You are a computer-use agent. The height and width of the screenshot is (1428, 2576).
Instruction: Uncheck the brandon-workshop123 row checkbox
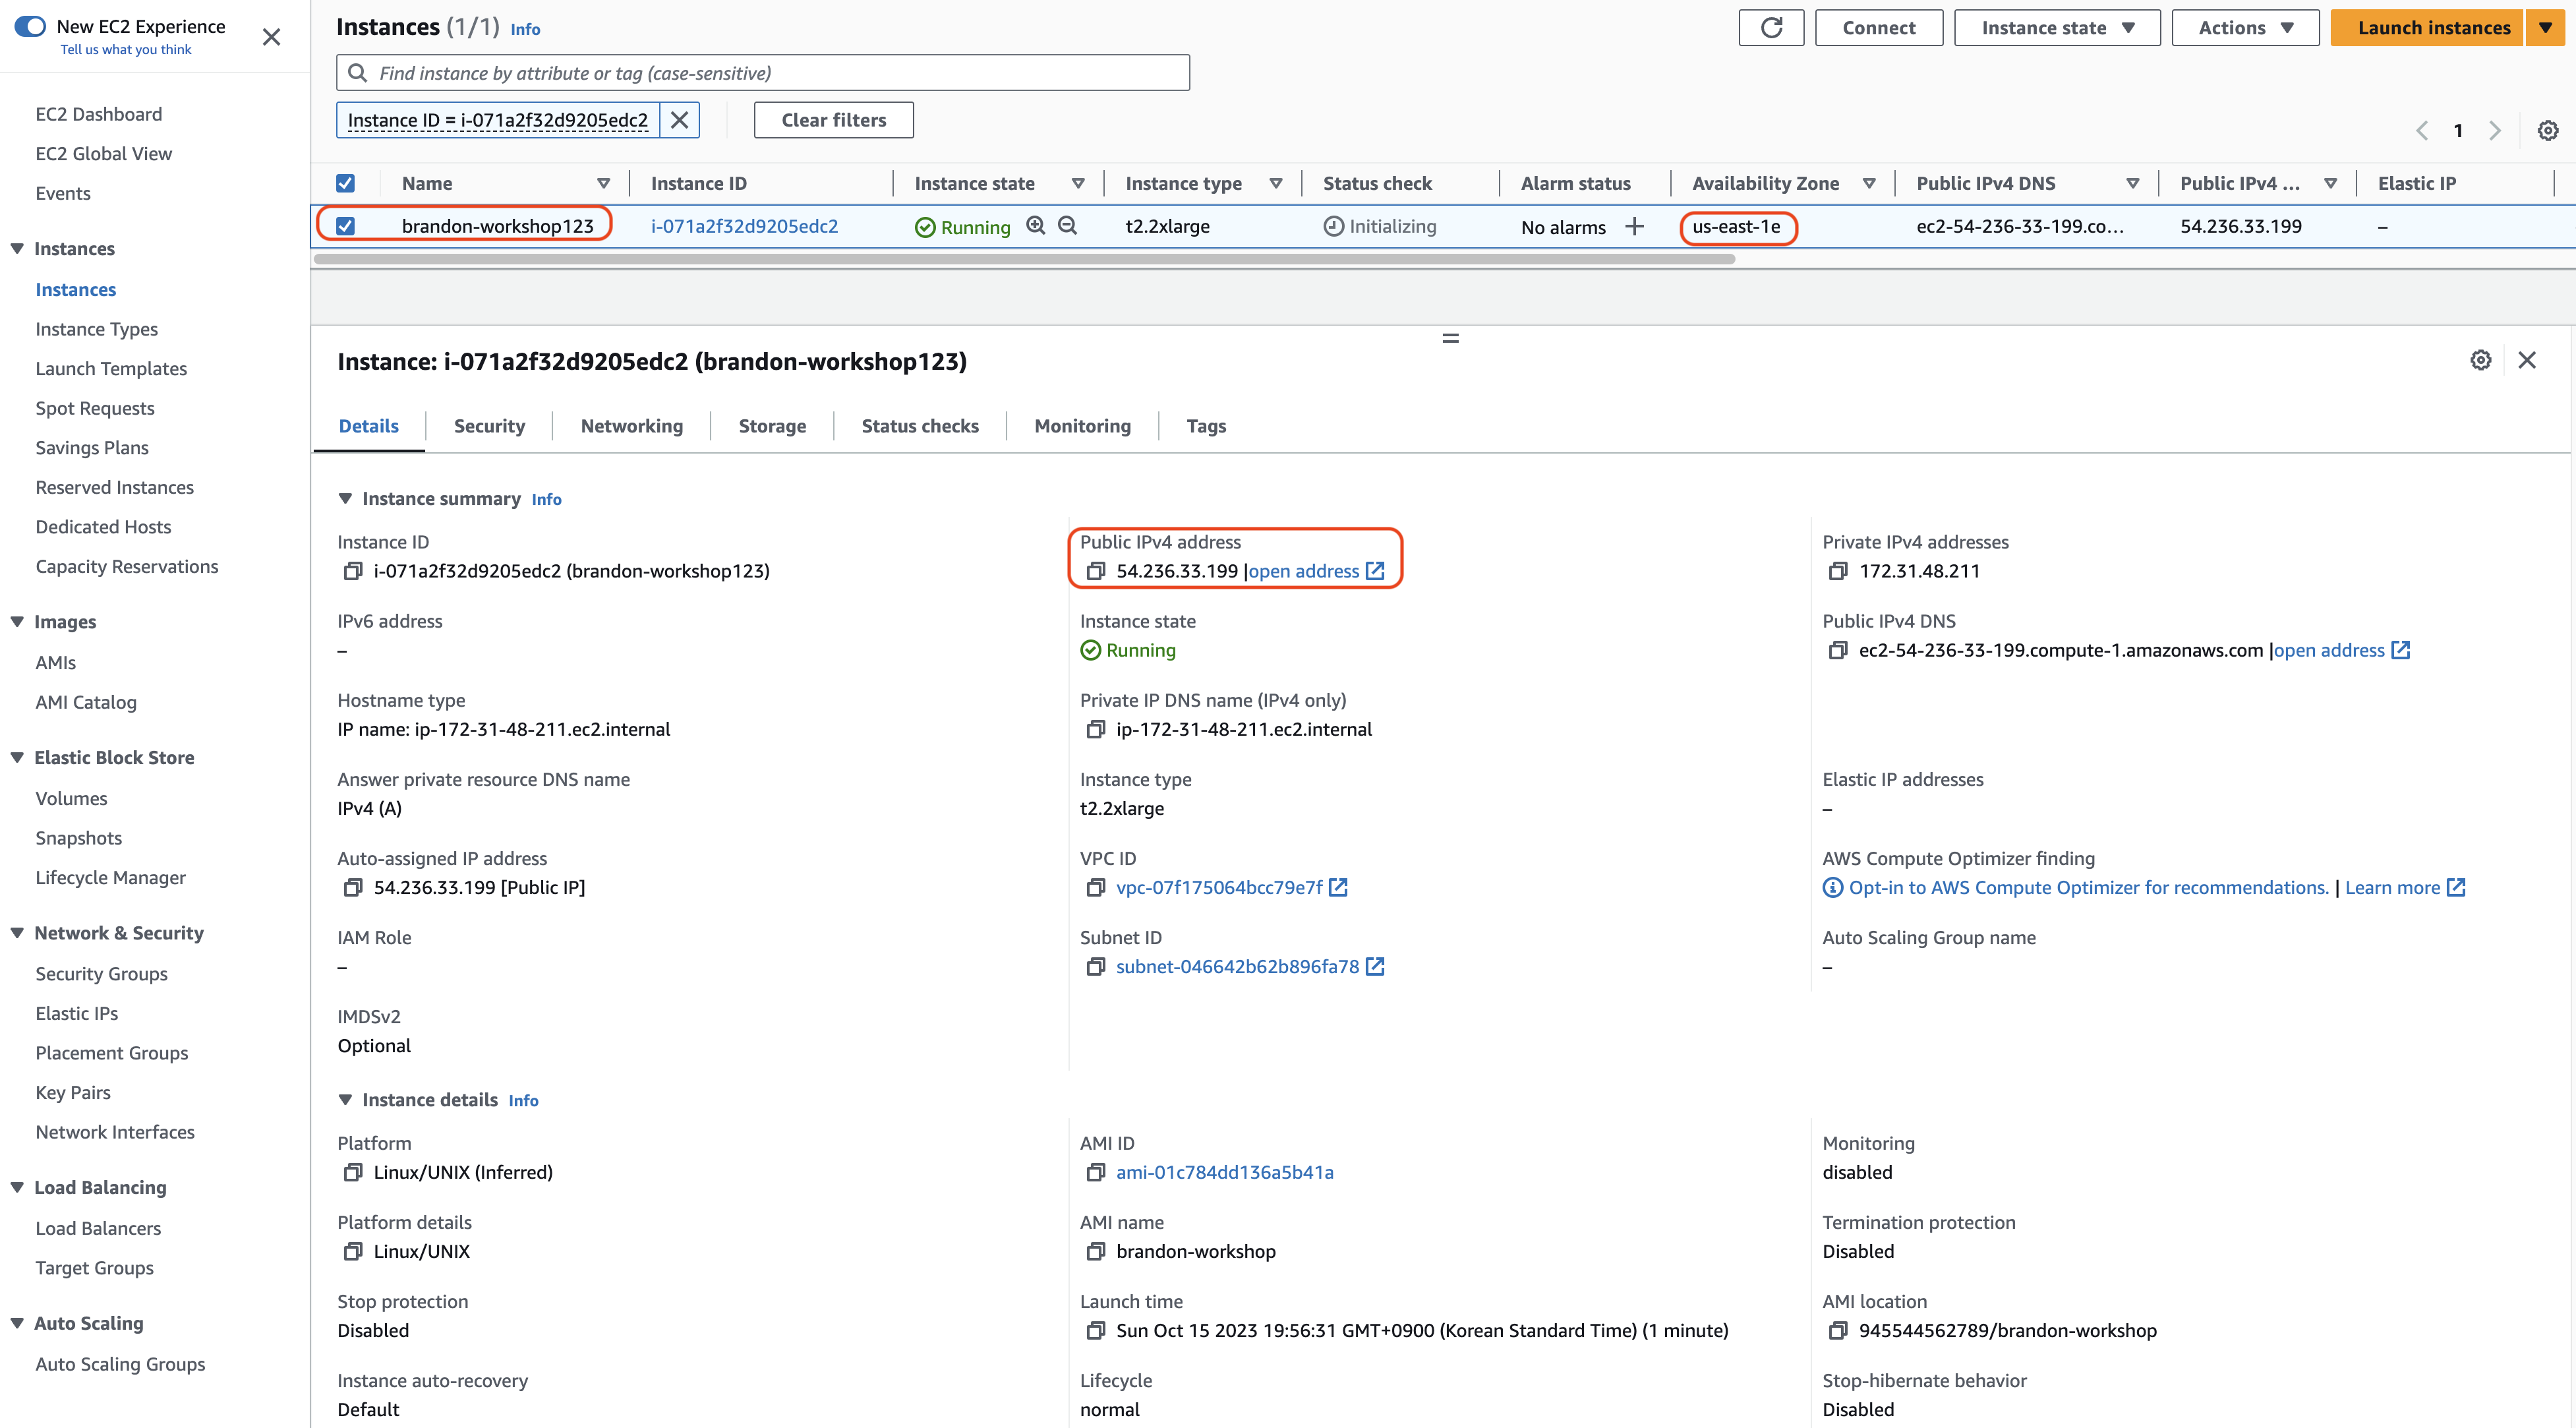(345, 226)
